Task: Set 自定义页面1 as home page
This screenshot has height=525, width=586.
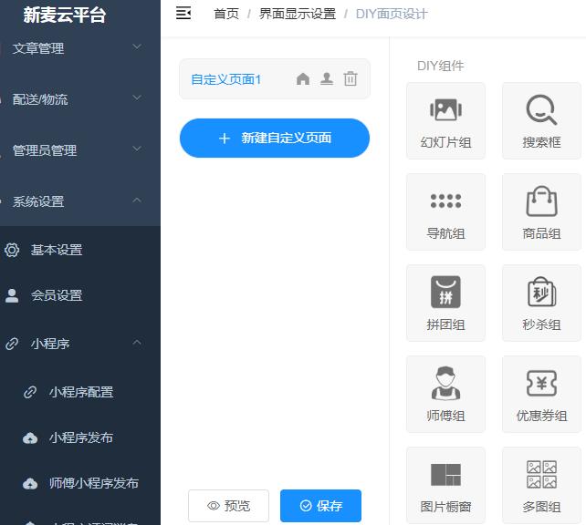Action: click(x=303, y=79)
